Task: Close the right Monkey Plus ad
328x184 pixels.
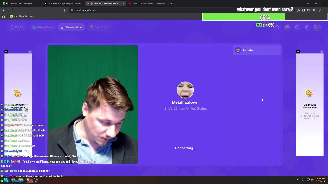Action: coord(322,52)
